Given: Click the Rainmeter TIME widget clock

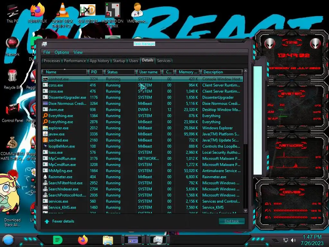Looking at the screenshot, I should [294, 55].
